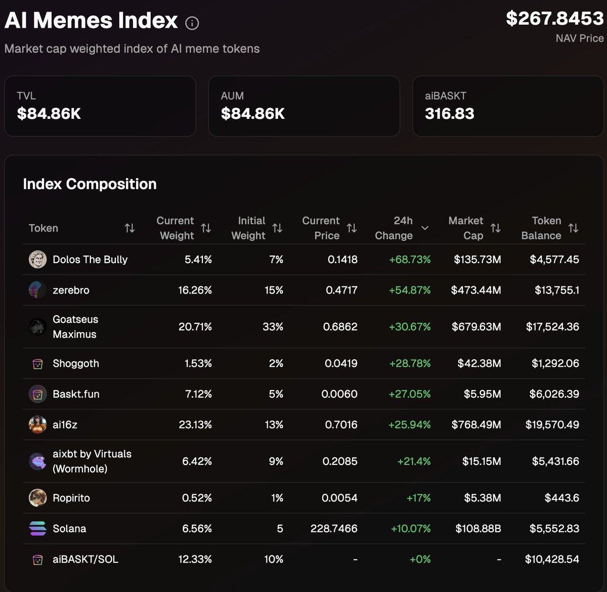607x592 pixels.
Task: Click $6,026.39 Baskt.fun balance
Action: 554,394
